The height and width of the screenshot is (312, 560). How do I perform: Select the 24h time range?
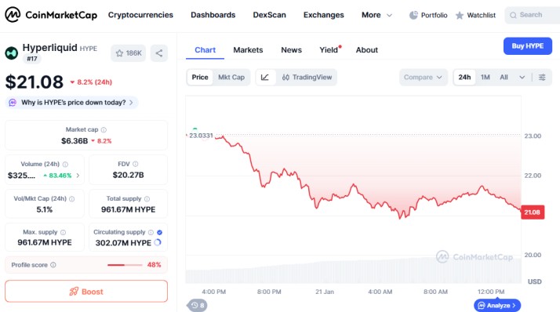coord(464,77)
